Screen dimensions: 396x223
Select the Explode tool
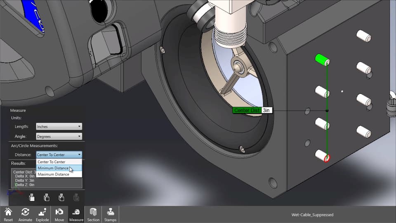tap(42, 214)
